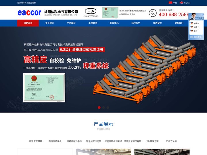Open 工程案例 nav menu
This screenshot has height=155, width=207.
tap(93, 23)
